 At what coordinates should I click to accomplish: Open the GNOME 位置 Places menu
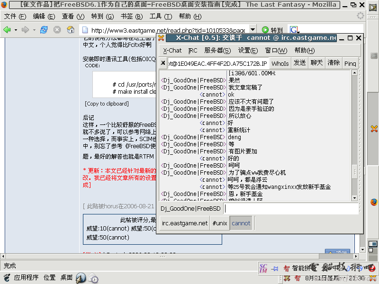pyautogui.click(x=50, y=277)
